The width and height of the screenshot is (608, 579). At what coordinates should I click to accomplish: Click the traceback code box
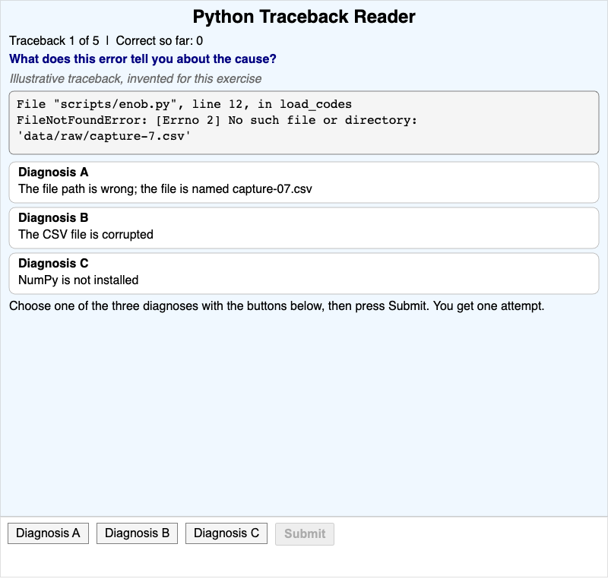pos(304,122)
